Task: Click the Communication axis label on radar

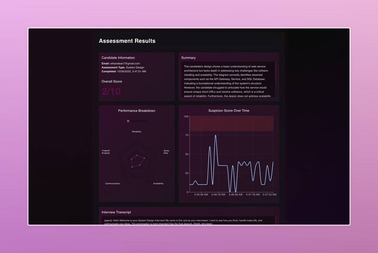Action: click(x=113, y=183)
